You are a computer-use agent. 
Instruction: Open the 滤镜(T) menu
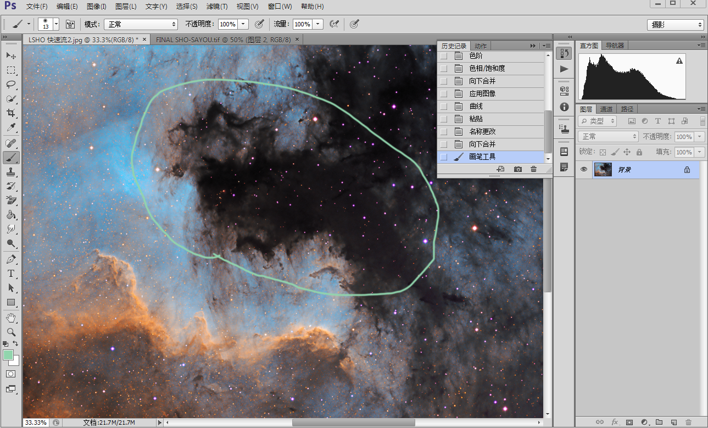(x=217, y=7)
